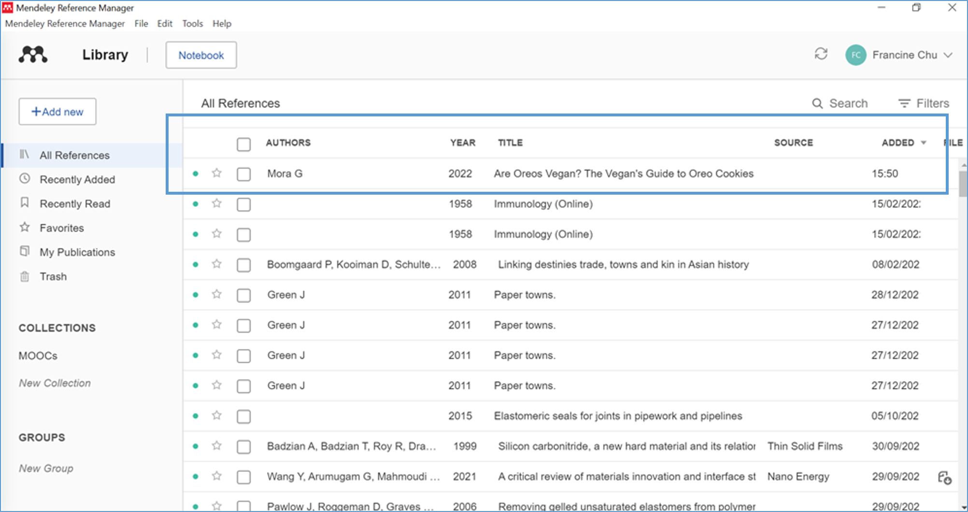The width and height of the screenshot is (968, 512).
Task: Open the Trash from the sidebar
Action: pyautogui.click(x=53, y=276)
